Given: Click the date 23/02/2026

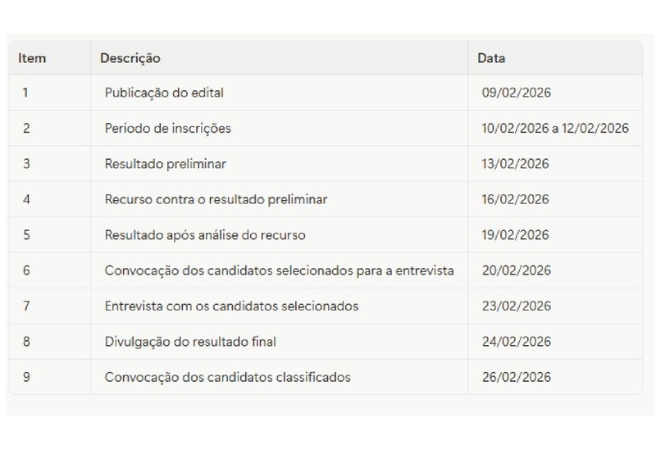Looking at the screenshot, I should tap(516, 306).
